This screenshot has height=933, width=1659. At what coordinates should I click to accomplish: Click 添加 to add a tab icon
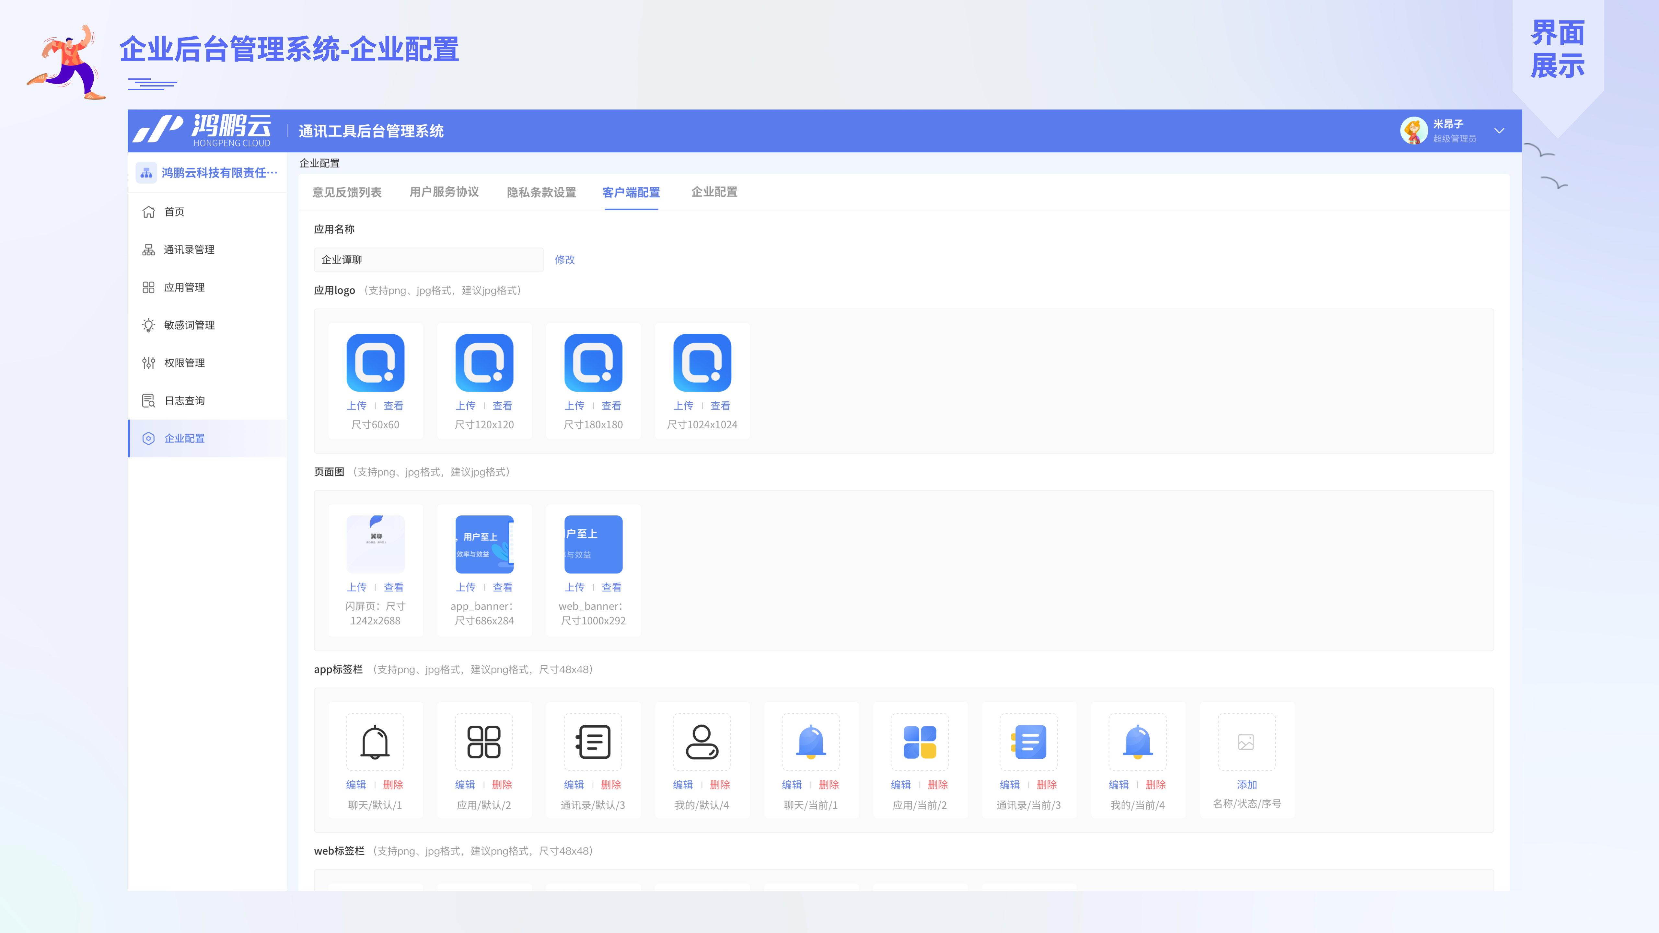coord(1247,785)
